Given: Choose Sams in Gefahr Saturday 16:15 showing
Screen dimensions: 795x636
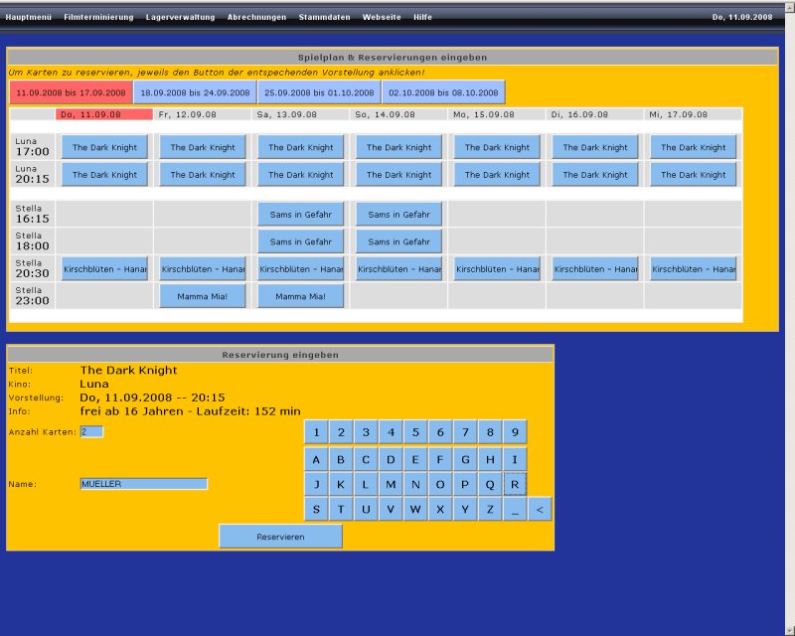Looking at the screenshot, I should click(300, 214).
